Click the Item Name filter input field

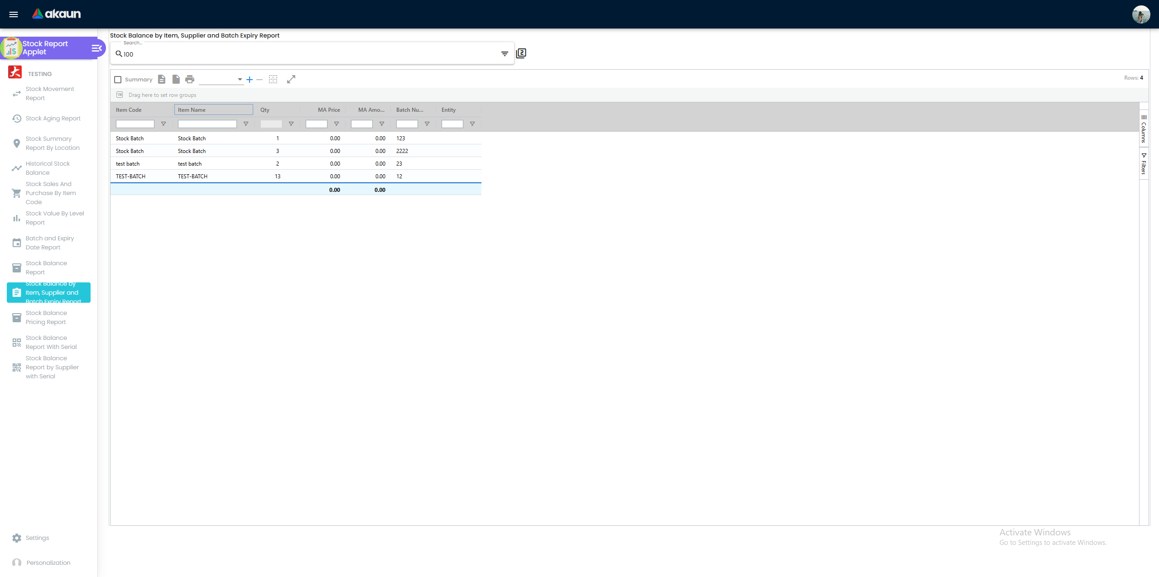[x=207, y=124]
